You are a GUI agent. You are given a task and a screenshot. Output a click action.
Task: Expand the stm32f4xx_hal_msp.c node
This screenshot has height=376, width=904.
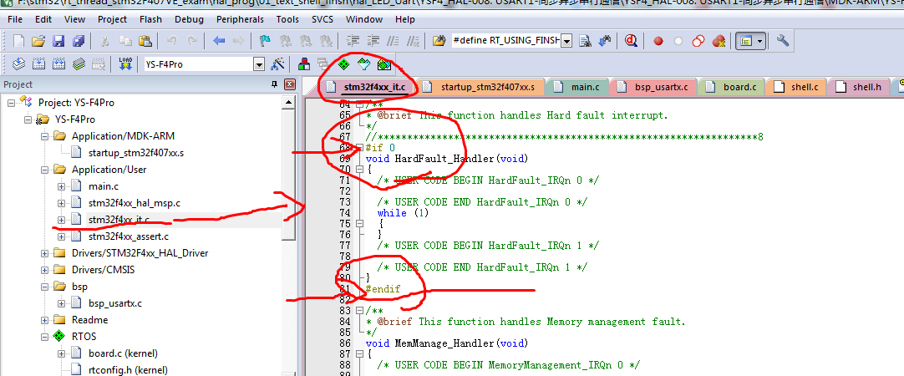click(62, 203)
